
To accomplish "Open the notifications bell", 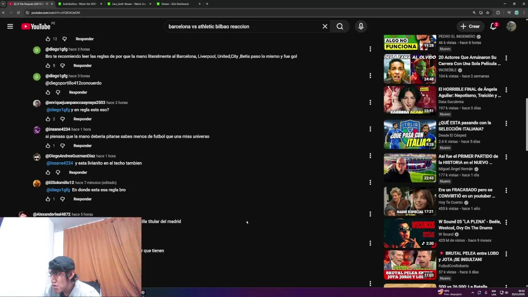I will pos(493,26).
